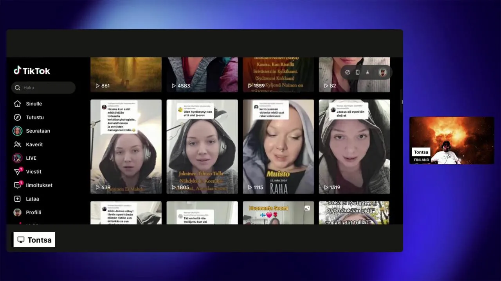Open the Profiili avatar icon
This screenshot has height=281, width=501.
click(x=17, y=212)
